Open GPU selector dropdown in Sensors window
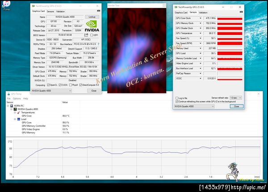The width and height of the screenshot is (268, 192). (194, 107)
